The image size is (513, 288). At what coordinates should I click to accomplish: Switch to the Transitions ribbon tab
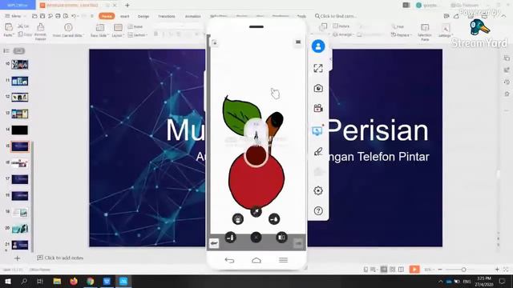[167, 16]
